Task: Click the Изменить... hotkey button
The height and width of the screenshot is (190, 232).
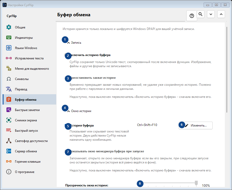Action: [x=196, y=125]
